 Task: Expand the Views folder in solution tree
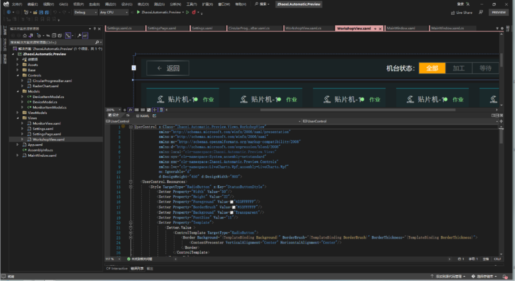pyautogui.click(x=18, y=118)
